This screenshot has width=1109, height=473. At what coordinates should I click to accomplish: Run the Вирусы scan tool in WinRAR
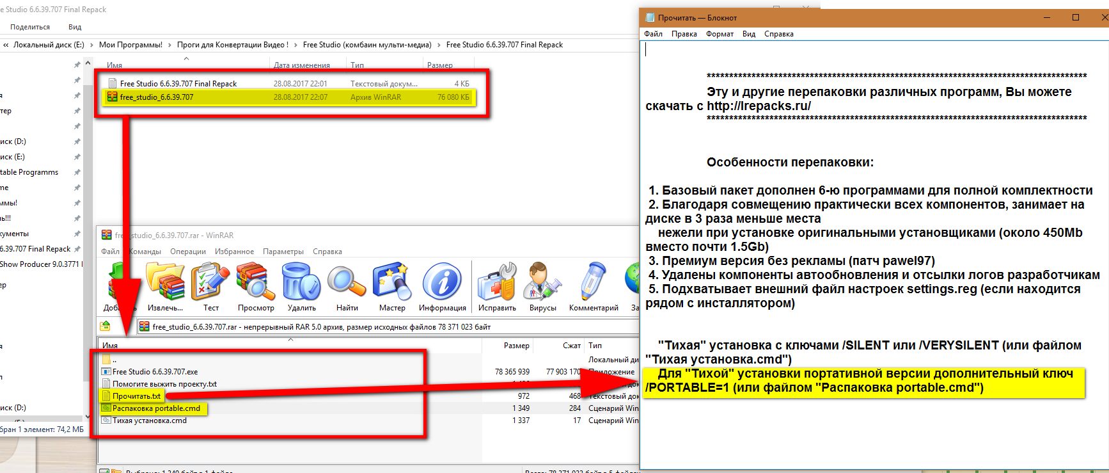click(542, 286)
